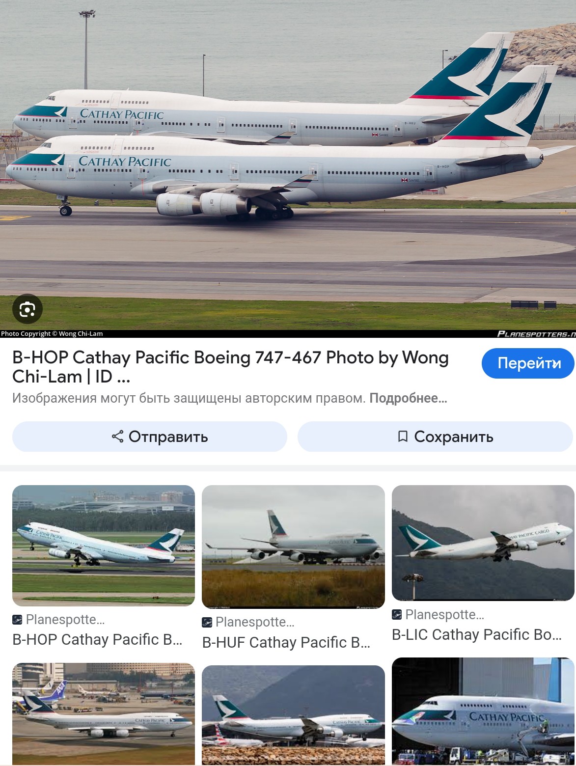Click the B-LIC Cathay Pacific Bo... caption
Image resolution: width=576 pixels, height=766 pixels.
[x=477, y=634]
